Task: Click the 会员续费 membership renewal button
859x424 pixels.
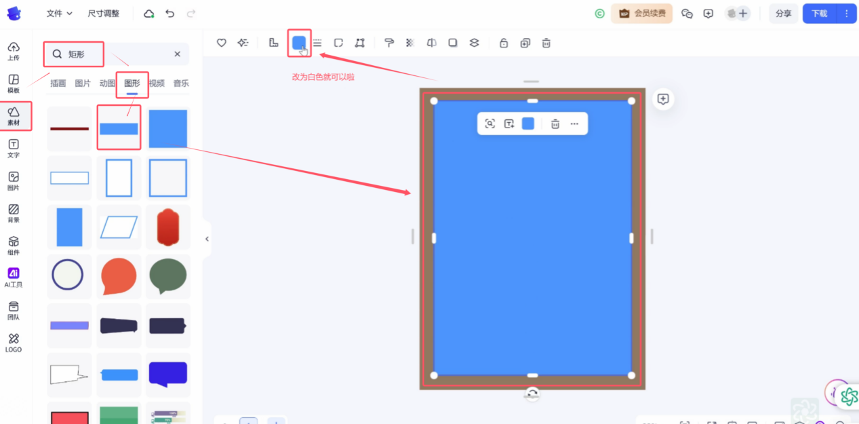Action: pyautogui.click(x=641, y=14)
